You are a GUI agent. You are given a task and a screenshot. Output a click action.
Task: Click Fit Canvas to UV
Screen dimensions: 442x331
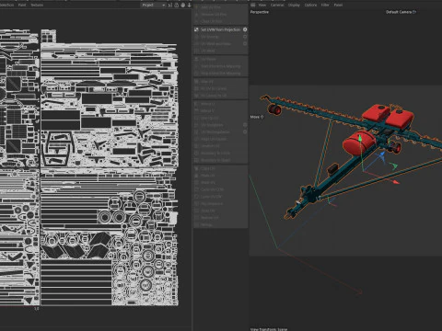pyautogui.click(x=220, y=96)
